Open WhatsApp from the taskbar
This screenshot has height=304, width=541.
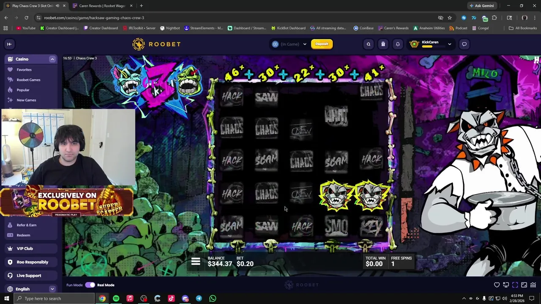tap(213, 299)
